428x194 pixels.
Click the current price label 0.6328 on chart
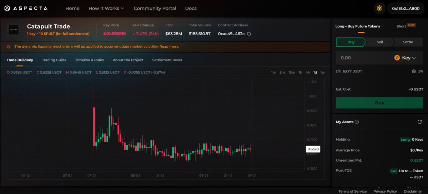click(x=313, y=149)
